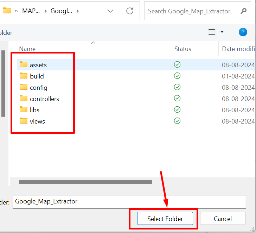Sort by the Status column header
Image resolution: width=256 pixels, height=233 pixels.
(183, 49)
